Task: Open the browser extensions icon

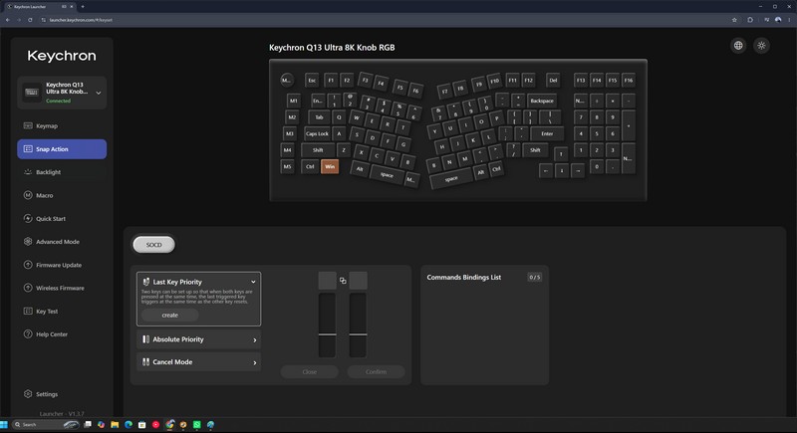Action: (750, 20)
